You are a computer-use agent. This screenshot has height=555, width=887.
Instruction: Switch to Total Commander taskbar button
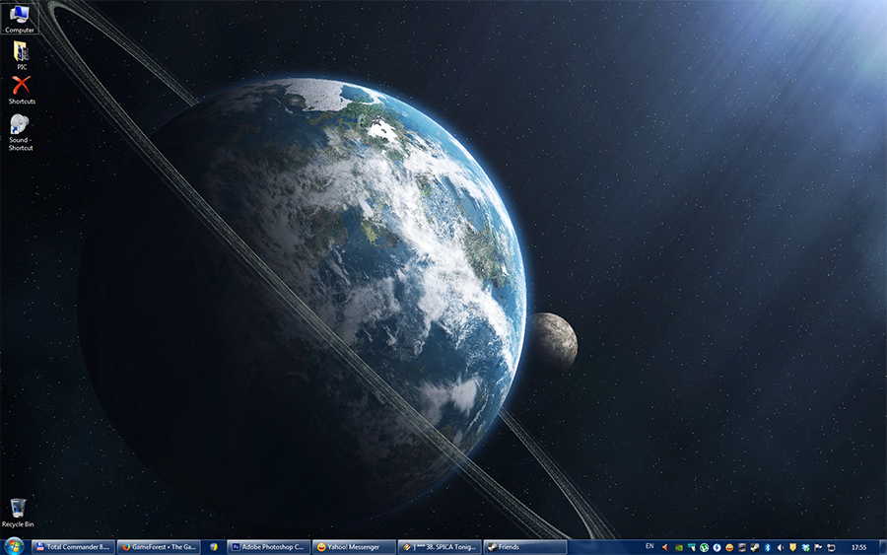(73, 547)
